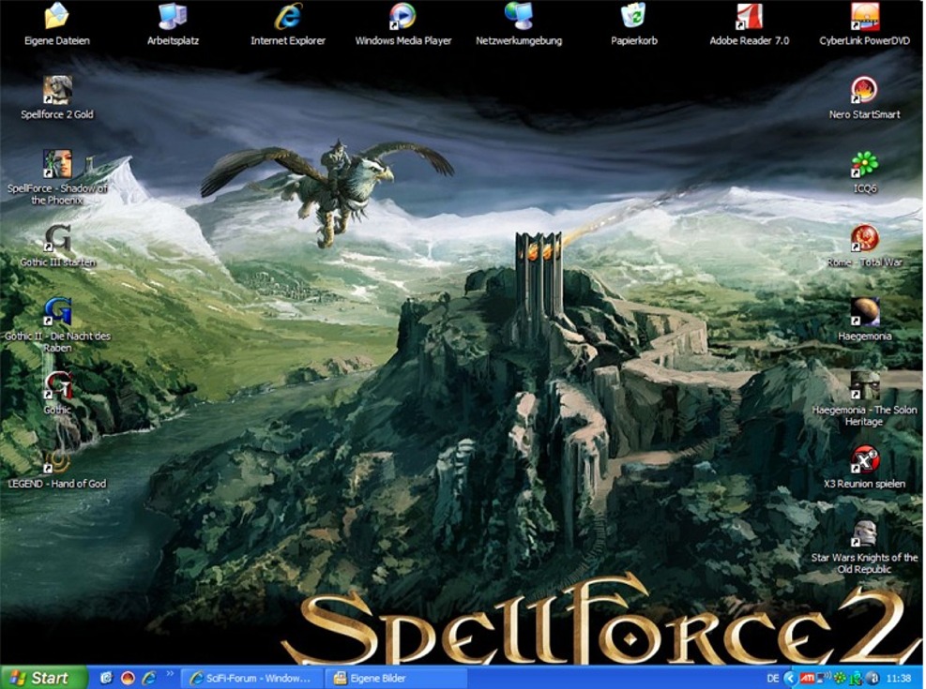This screenshot has width=926, height=689.
Task: Switch to Eigene Bilder taskbar window
Action: pos(395,678)
